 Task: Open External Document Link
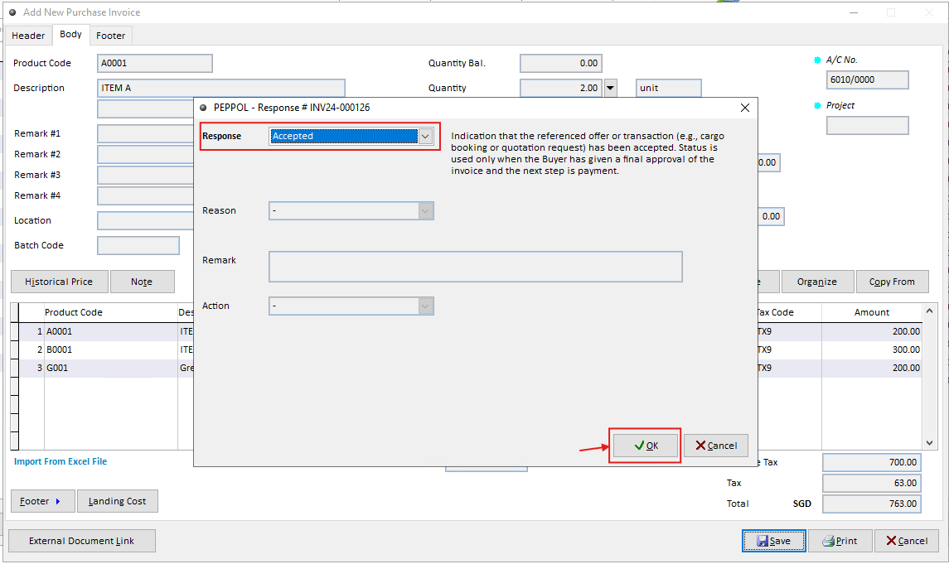(x=82, y=541)
